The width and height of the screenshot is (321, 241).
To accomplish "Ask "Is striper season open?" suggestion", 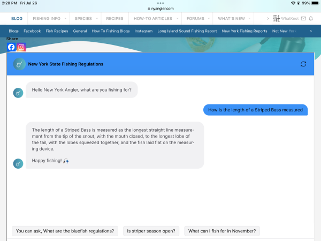I will [151, 231].
